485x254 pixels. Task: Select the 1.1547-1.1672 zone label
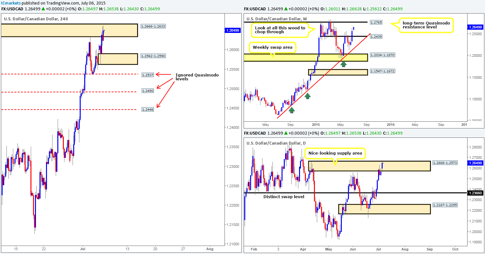click(x=382, y=71)
